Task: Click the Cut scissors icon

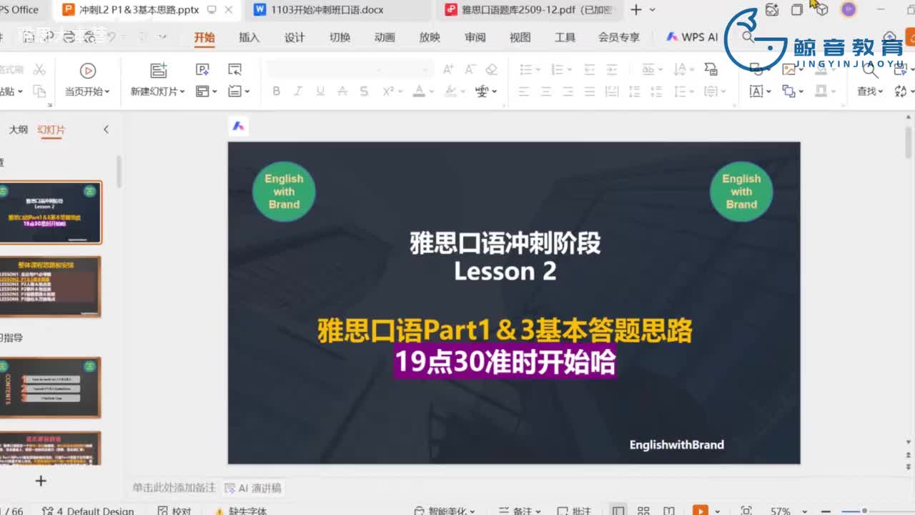Action: [39, 69]
